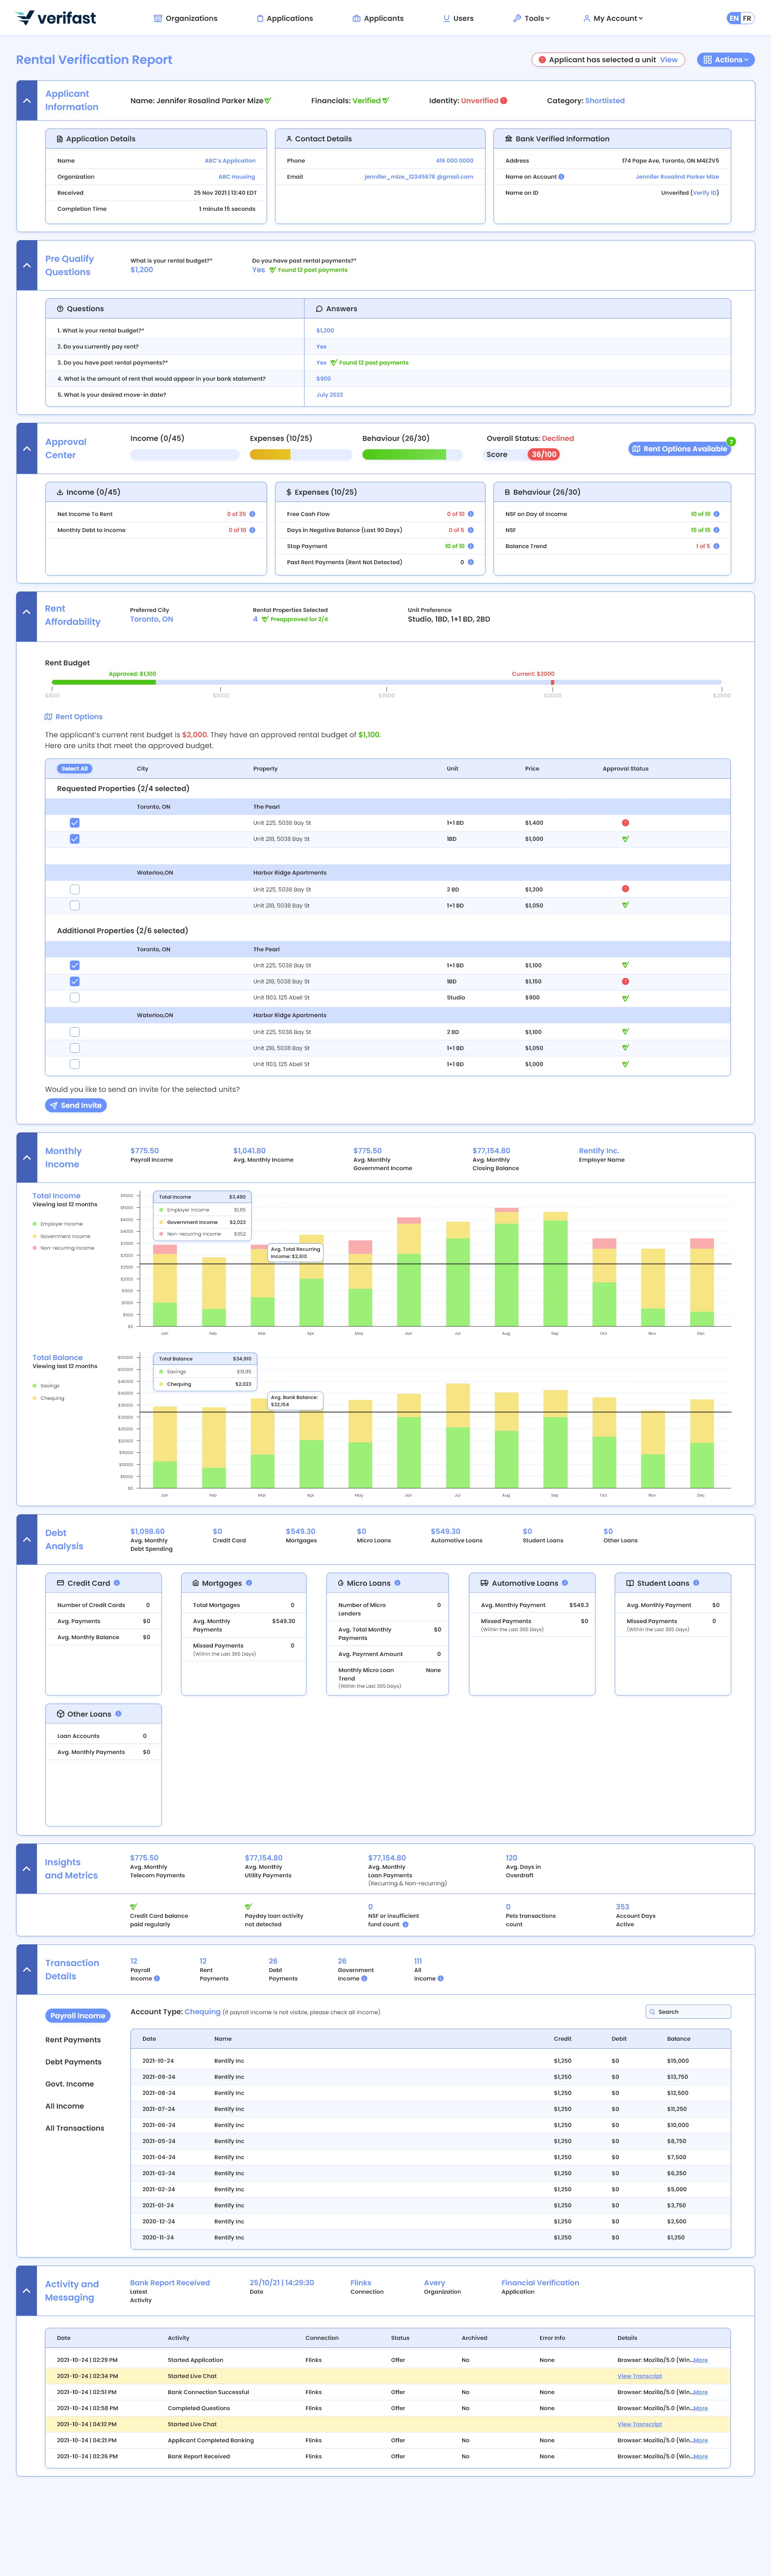Click info icon beside Micro Loans heading
The height and width of the screenshot is (2576, 771).
(x=398, y=1583)
